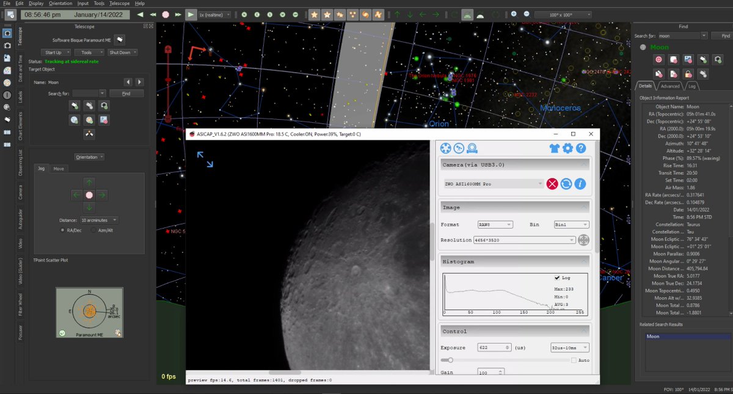
Task: Open the 1x (realtime) rate dropdown
Action: click(x=216, y=14)
